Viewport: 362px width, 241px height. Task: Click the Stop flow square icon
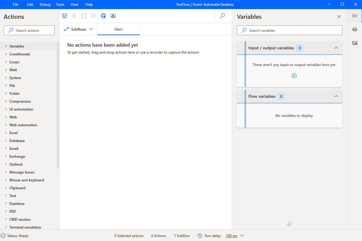(84, 16)
